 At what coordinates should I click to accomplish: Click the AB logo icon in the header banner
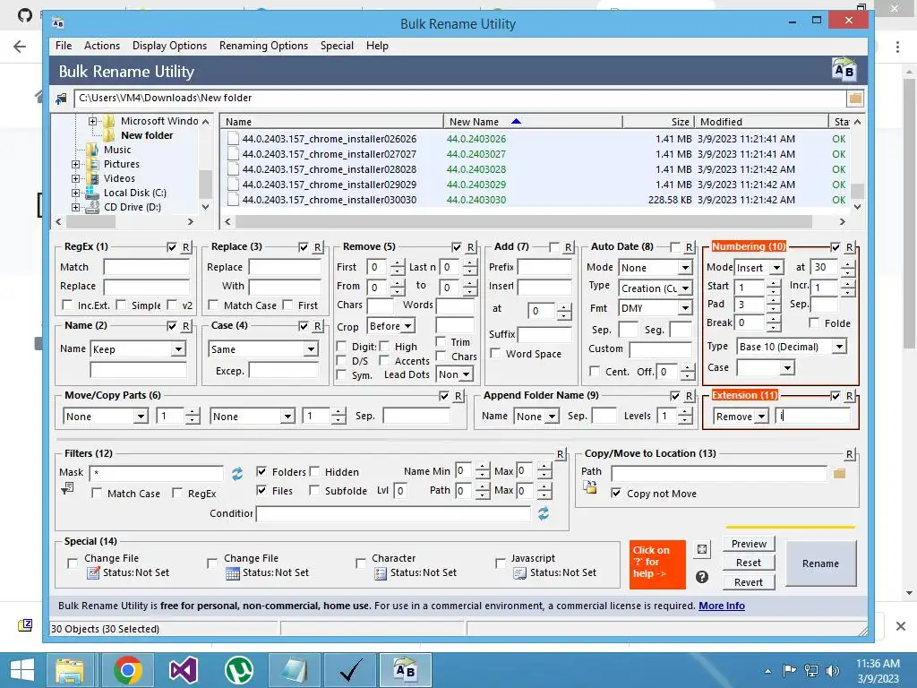click(x=844, y=70)
